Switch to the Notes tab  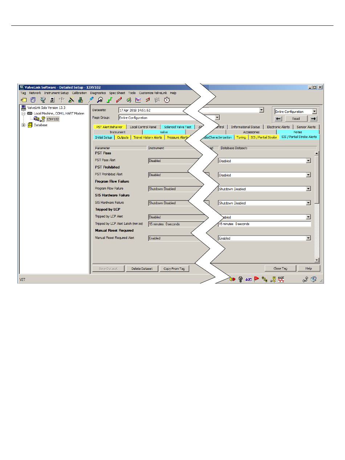298,132
